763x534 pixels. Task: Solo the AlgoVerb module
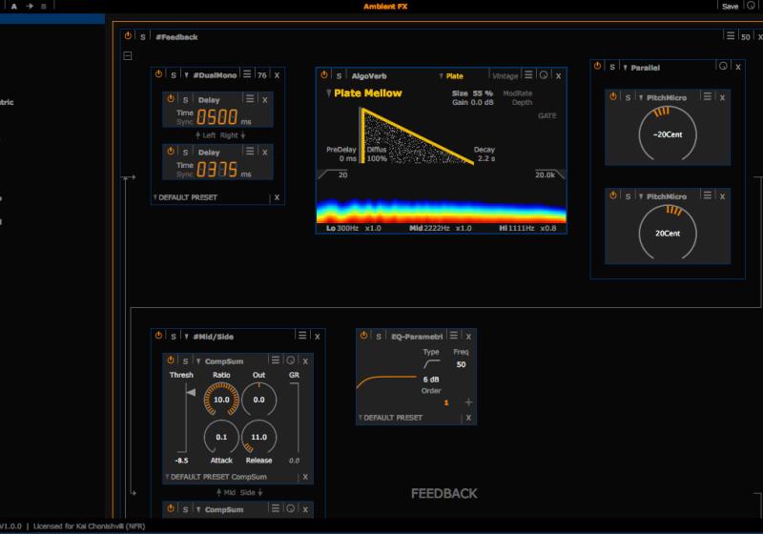coord(338,75)
